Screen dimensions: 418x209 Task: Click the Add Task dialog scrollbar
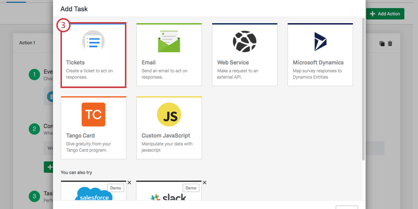pos(363,90)
